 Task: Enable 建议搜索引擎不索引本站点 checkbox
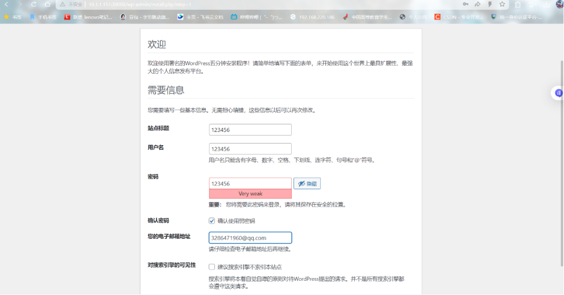pyautogui.click(x=212, y=267)
